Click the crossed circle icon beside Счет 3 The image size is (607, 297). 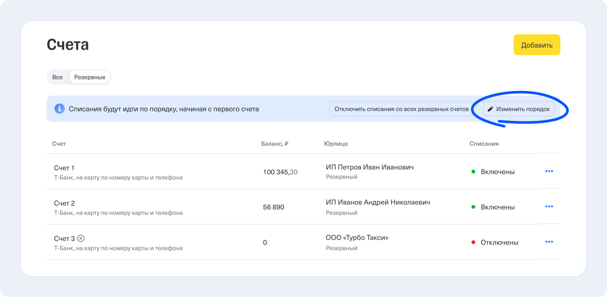[81, 238]
